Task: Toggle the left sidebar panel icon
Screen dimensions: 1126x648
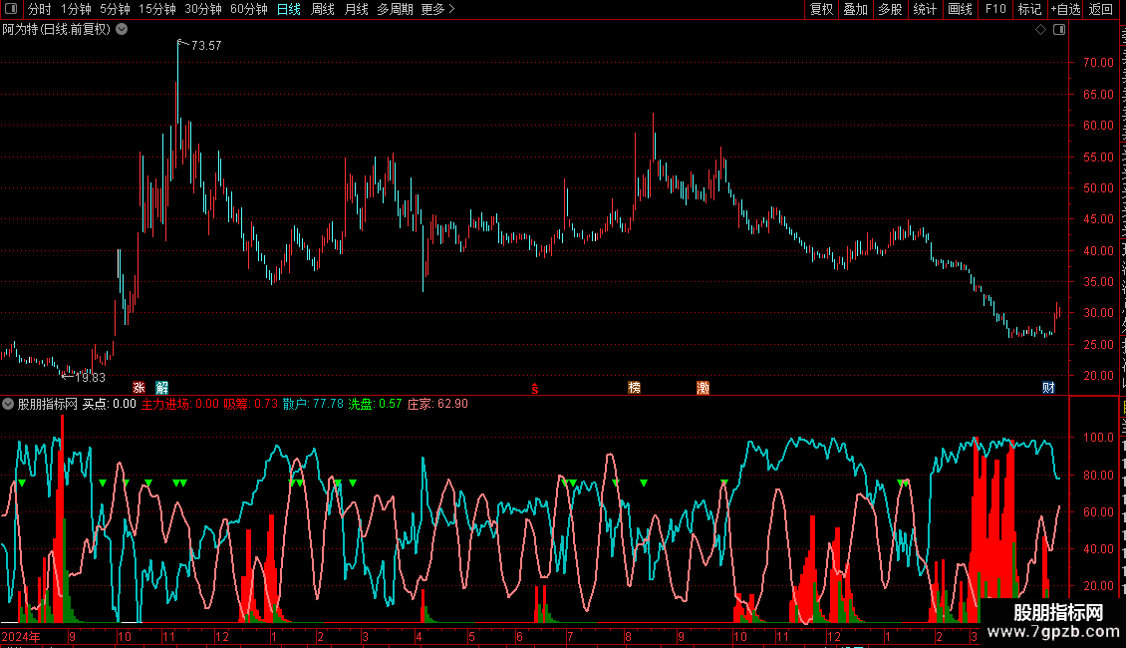Action: pos(11,9)
